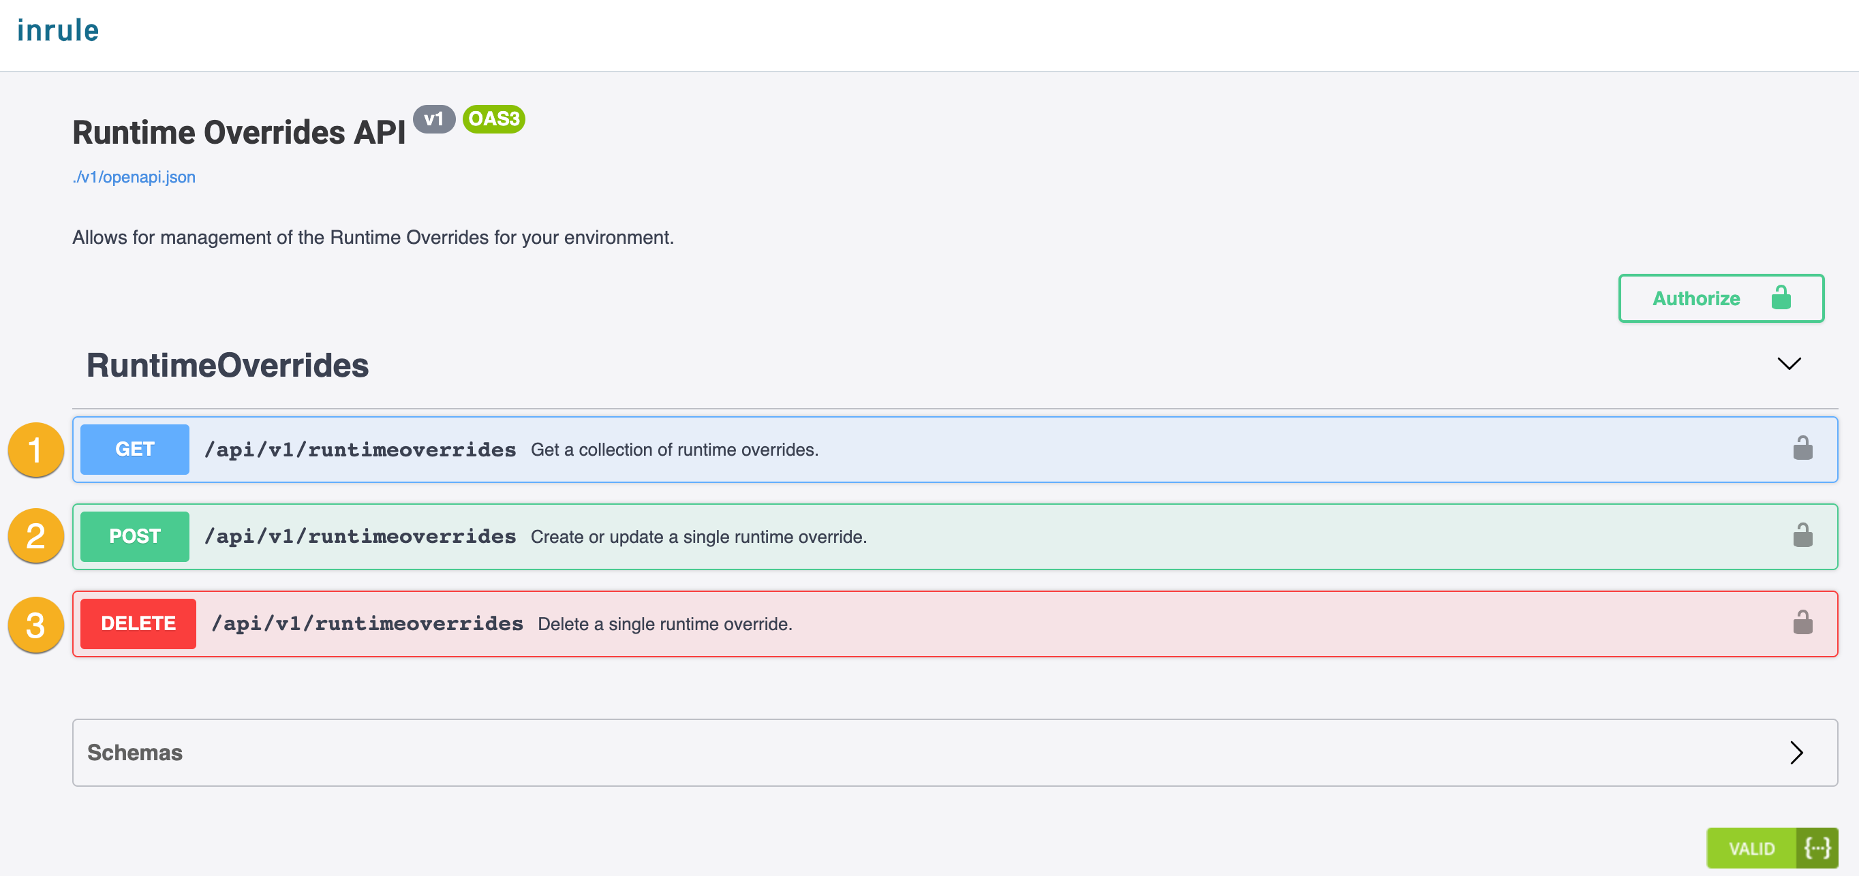Viewport: 1859px width, 876px height.
Task: Click the padlock icon inside the Authorize button
Action: [x=1781, y=298]
